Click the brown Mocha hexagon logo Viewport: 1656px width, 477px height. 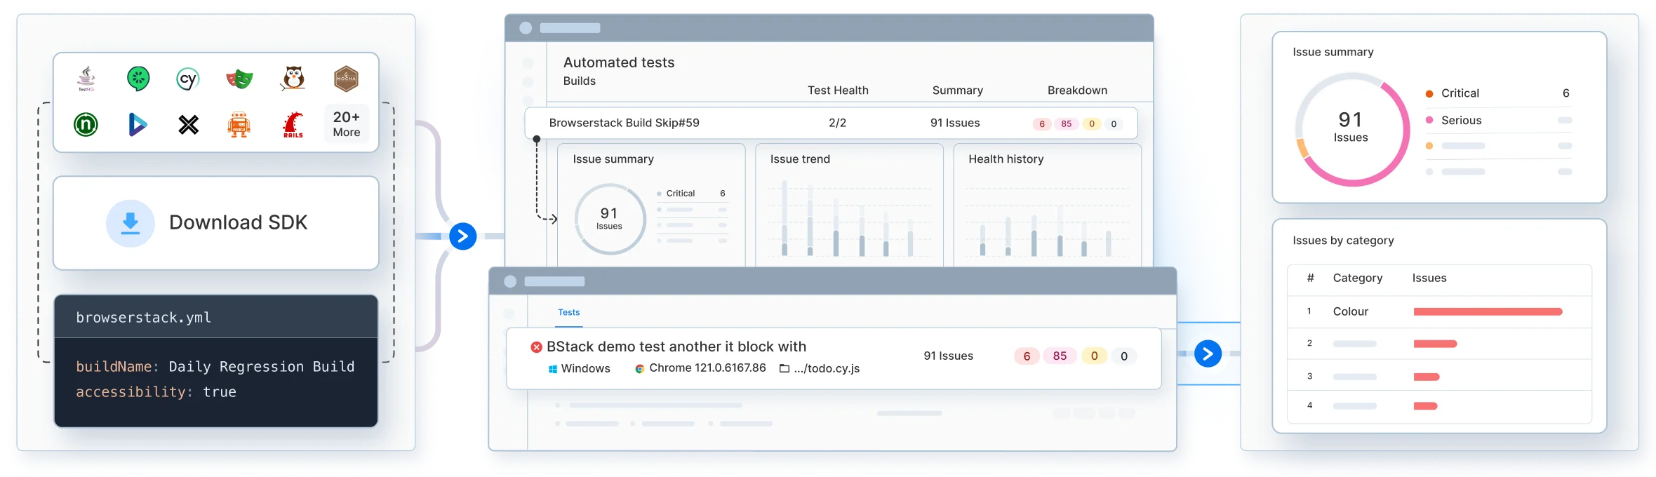[x=346, y=79]
